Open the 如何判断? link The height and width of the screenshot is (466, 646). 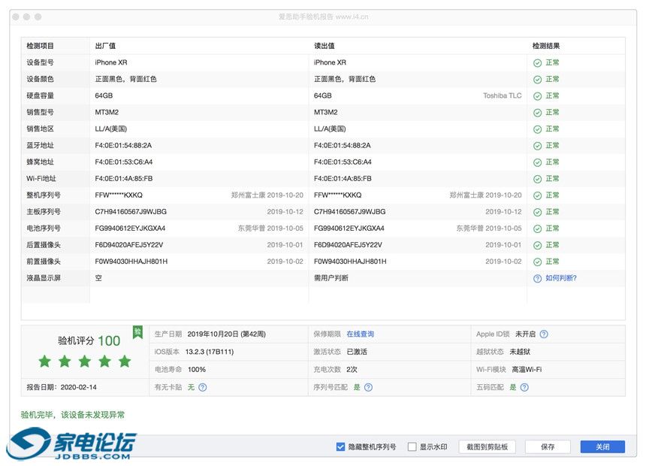point(560,278)
